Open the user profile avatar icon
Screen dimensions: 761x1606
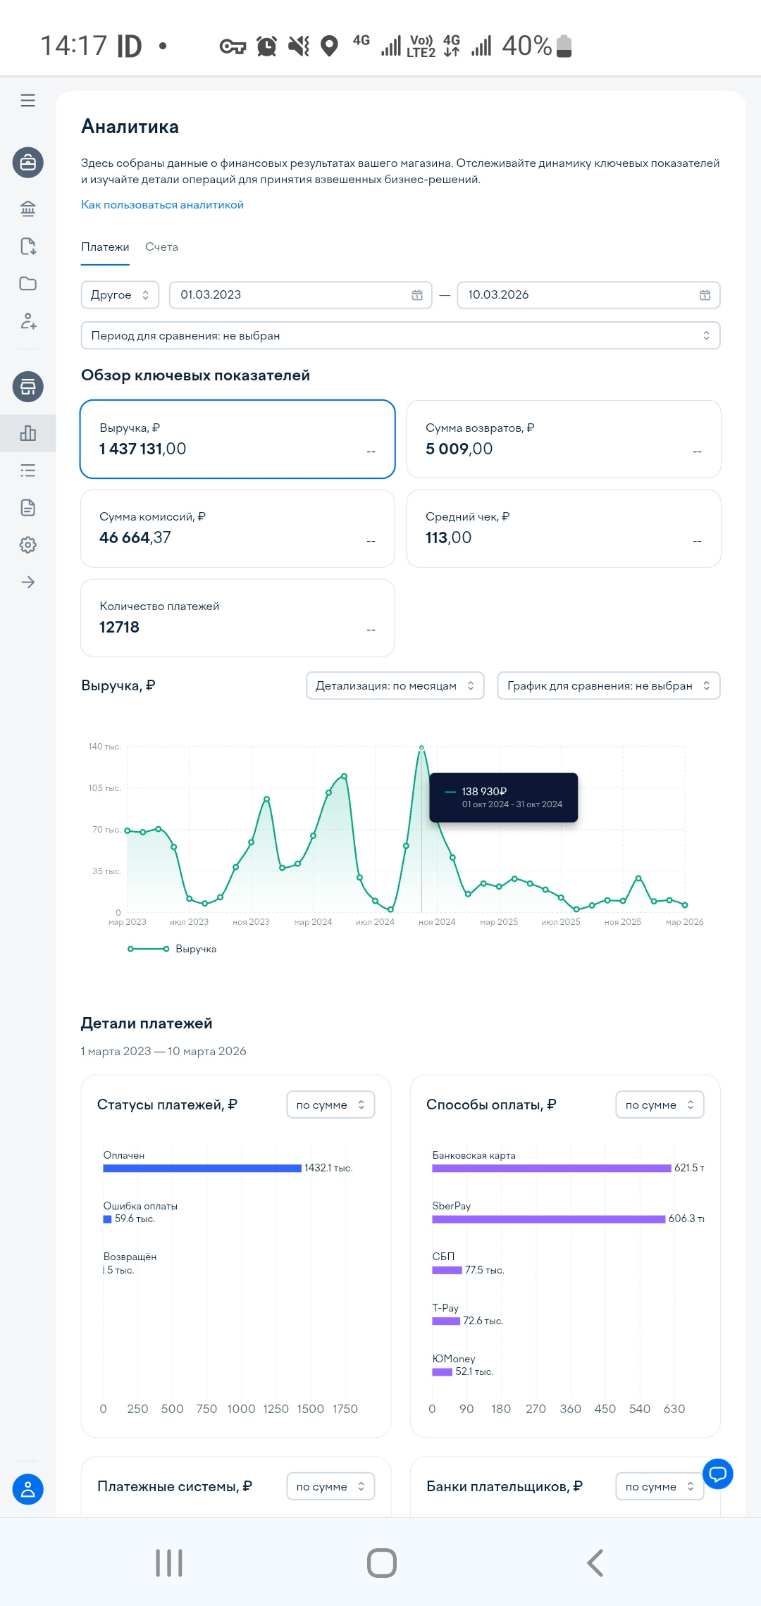point(28,1489)
